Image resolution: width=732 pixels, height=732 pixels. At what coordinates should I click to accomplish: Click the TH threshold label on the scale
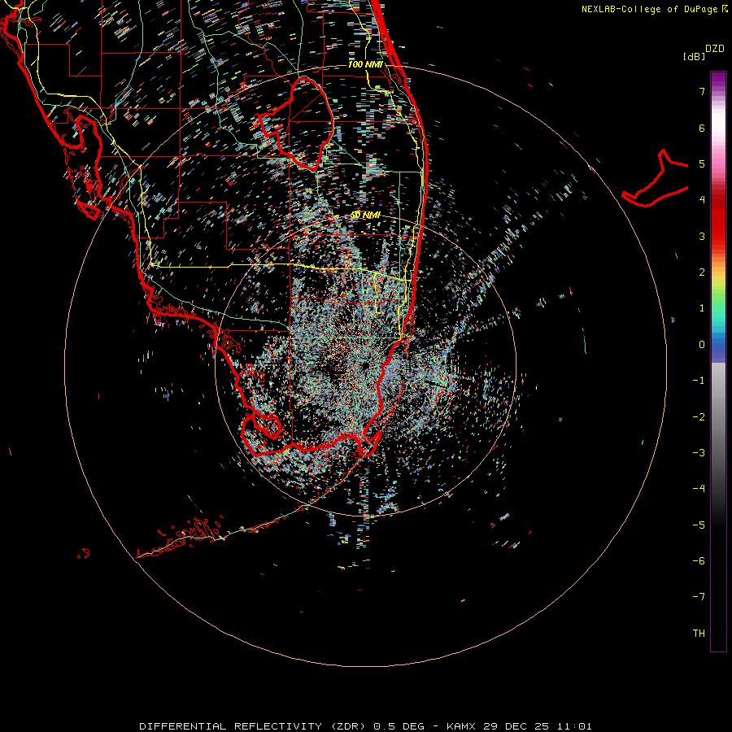(x=699, y=634)
